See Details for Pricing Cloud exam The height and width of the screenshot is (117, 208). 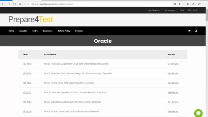pos(173,83)
